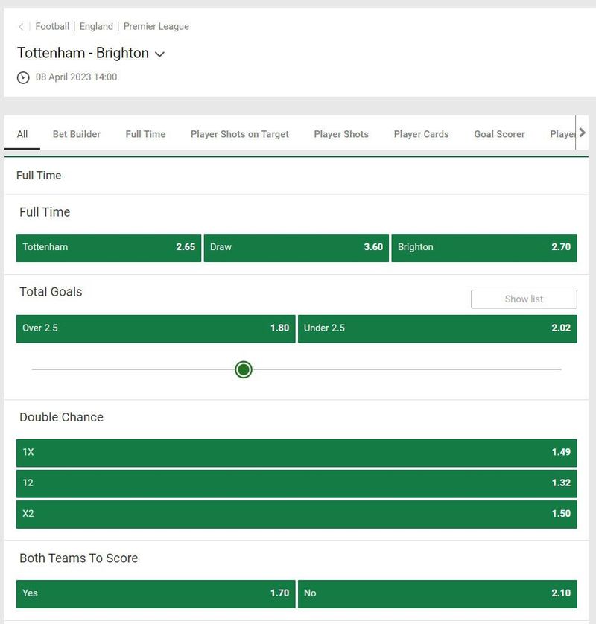
Task: Click the Total Goals market title
Action: [x=51, y=292]
